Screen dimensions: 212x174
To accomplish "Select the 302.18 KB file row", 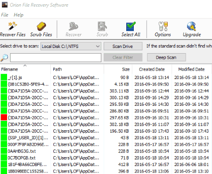I will point(106,124).
